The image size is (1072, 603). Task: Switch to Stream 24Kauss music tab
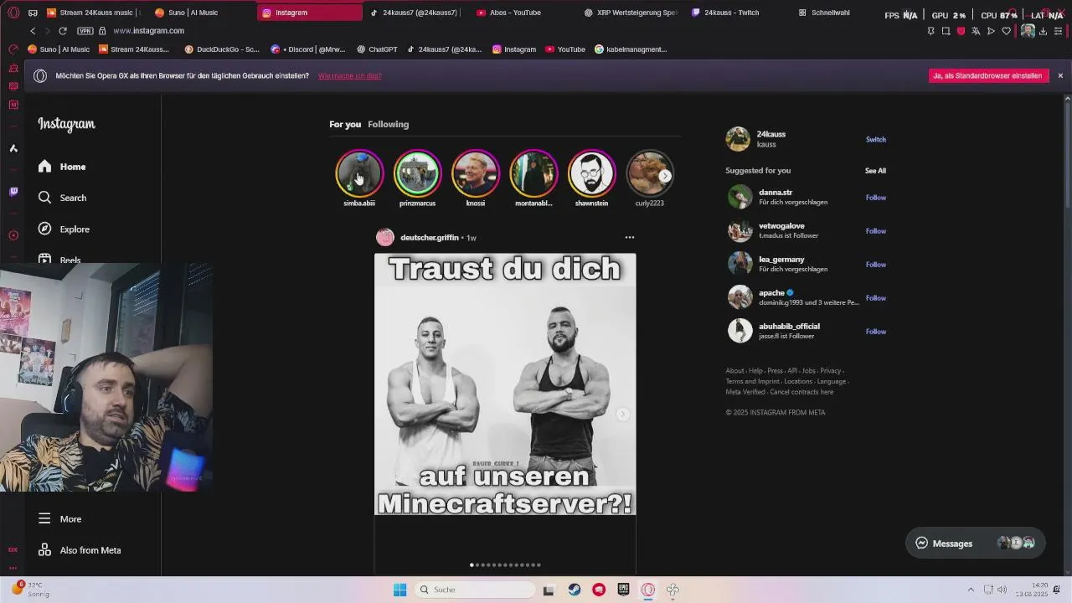point(93,13)
